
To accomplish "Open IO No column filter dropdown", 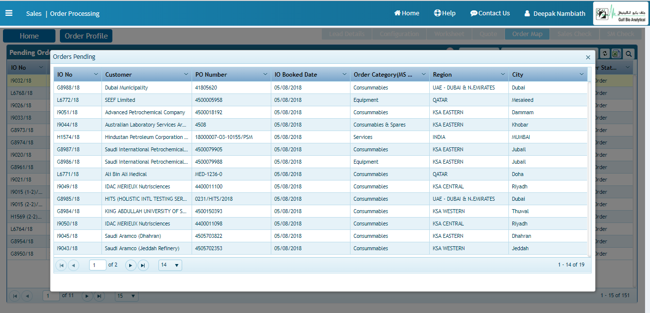I will click(96, 75).
